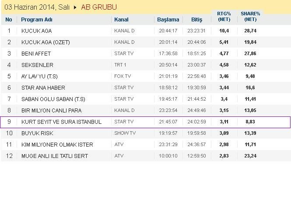
Task: Click share value 27,86
Action: click(250, 53)
